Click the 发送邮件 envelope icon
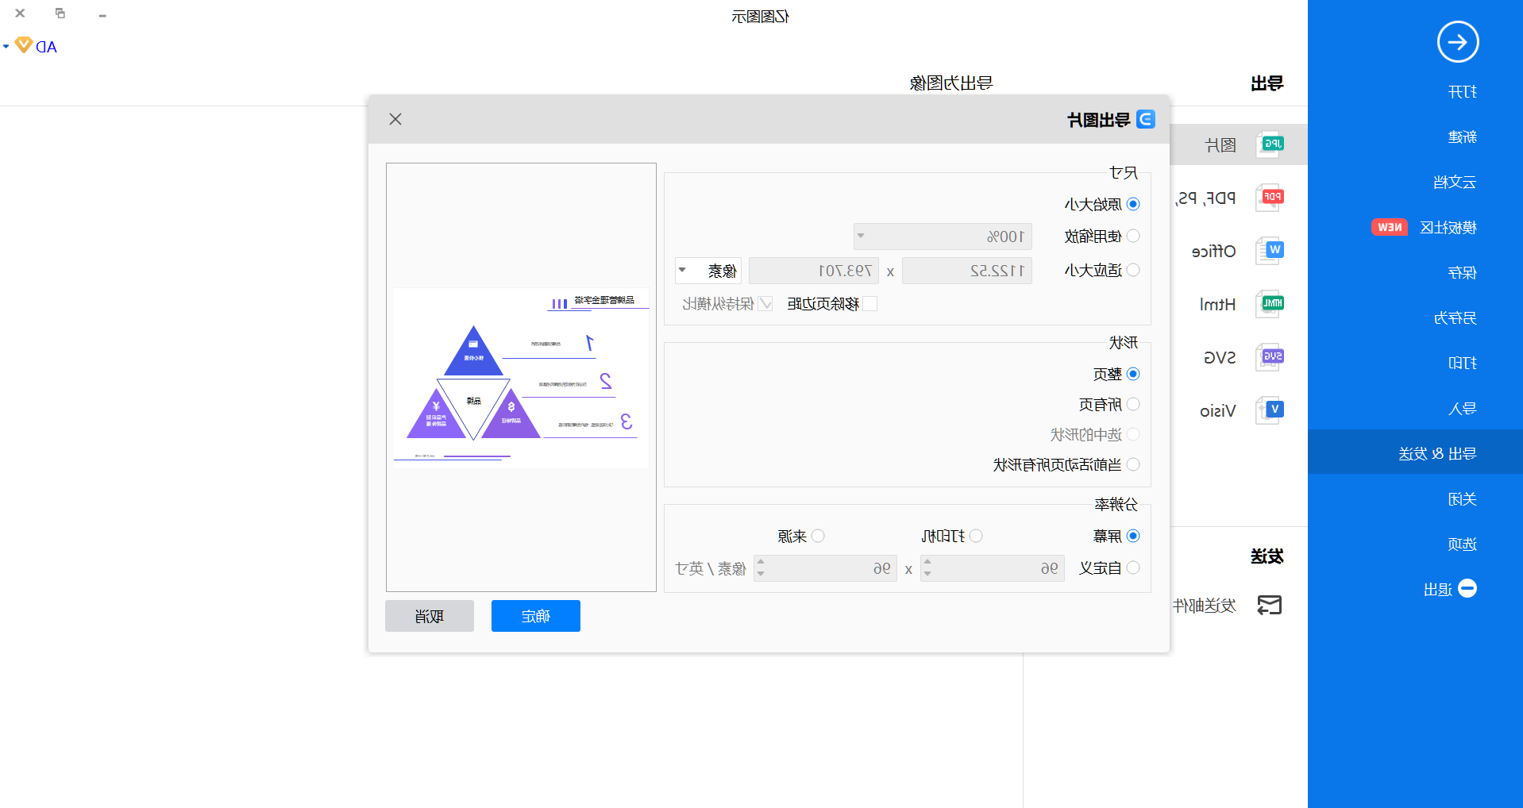Viewport: 1523px width, 808px height. 1270,606
